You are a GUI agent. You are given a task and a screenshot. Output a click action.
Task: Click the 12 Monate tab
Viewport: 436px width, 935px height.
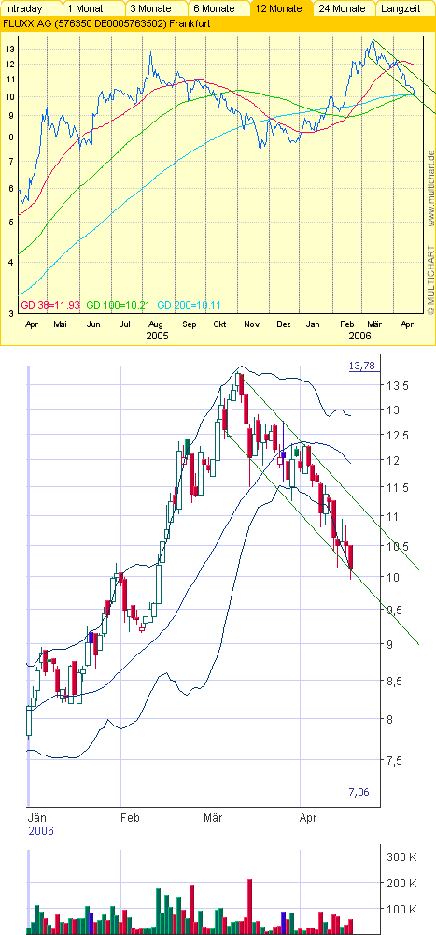[x=282, y=9]
